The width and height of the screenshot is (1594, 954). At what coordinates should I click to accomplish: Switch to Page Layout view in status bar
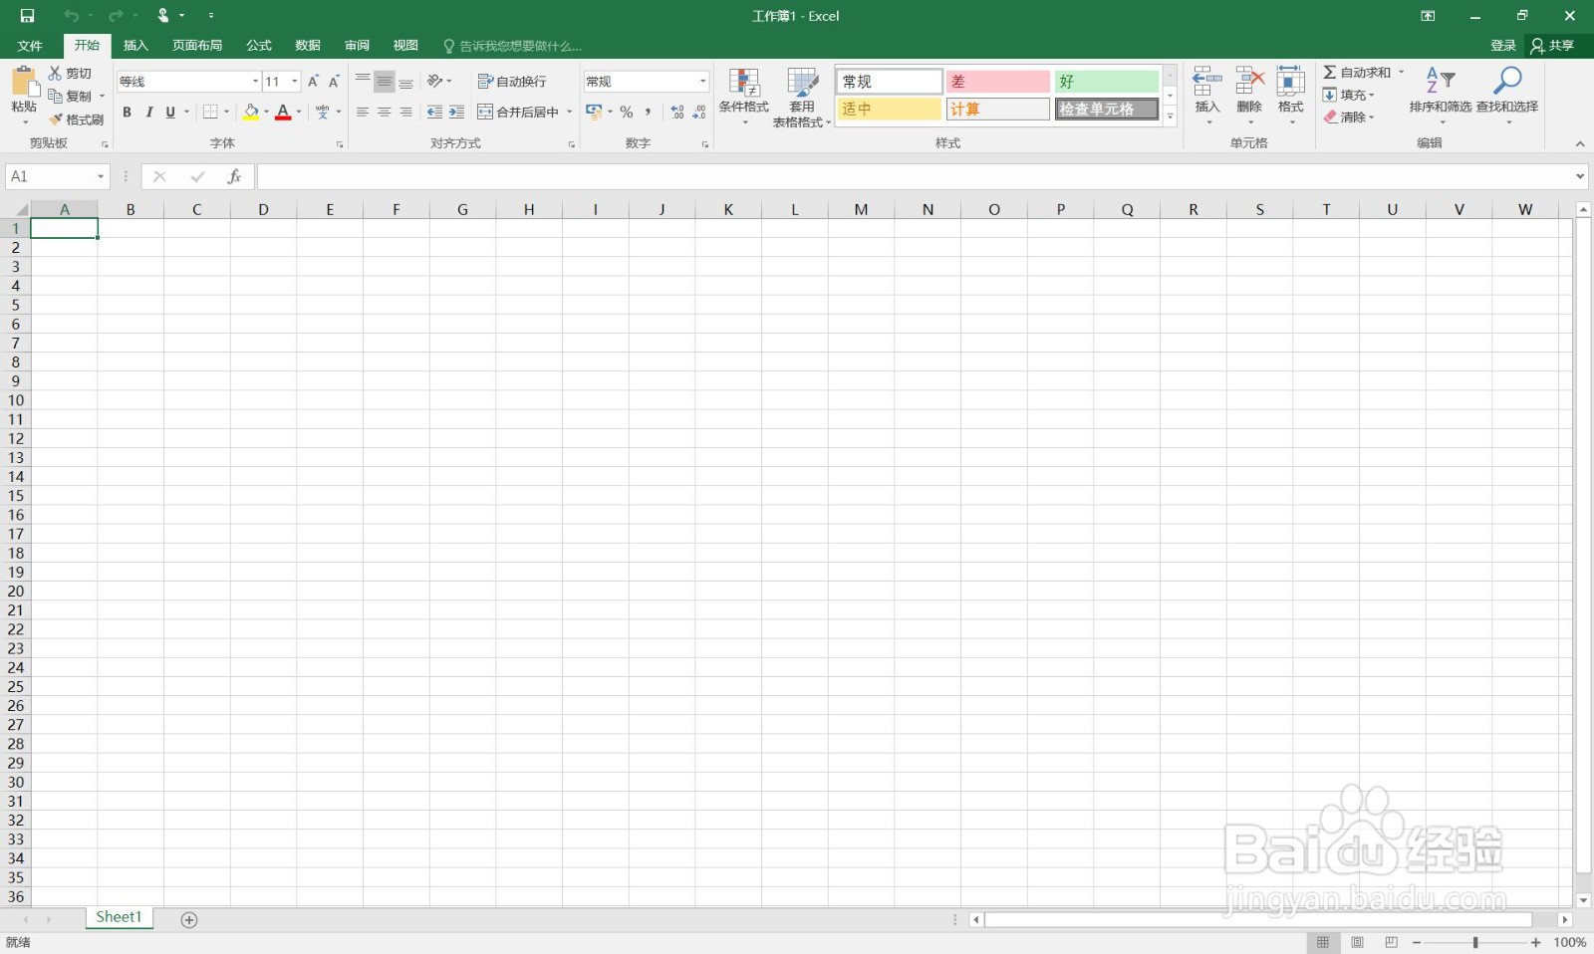pos(1357,942)
